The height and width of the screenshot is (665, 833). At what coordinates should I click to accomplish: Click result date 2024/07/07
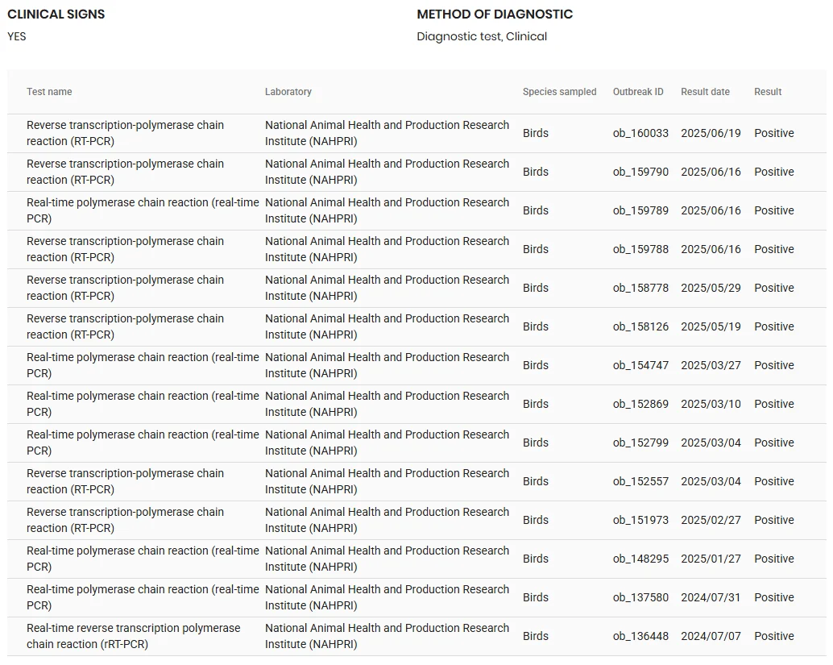pos(711,636)
